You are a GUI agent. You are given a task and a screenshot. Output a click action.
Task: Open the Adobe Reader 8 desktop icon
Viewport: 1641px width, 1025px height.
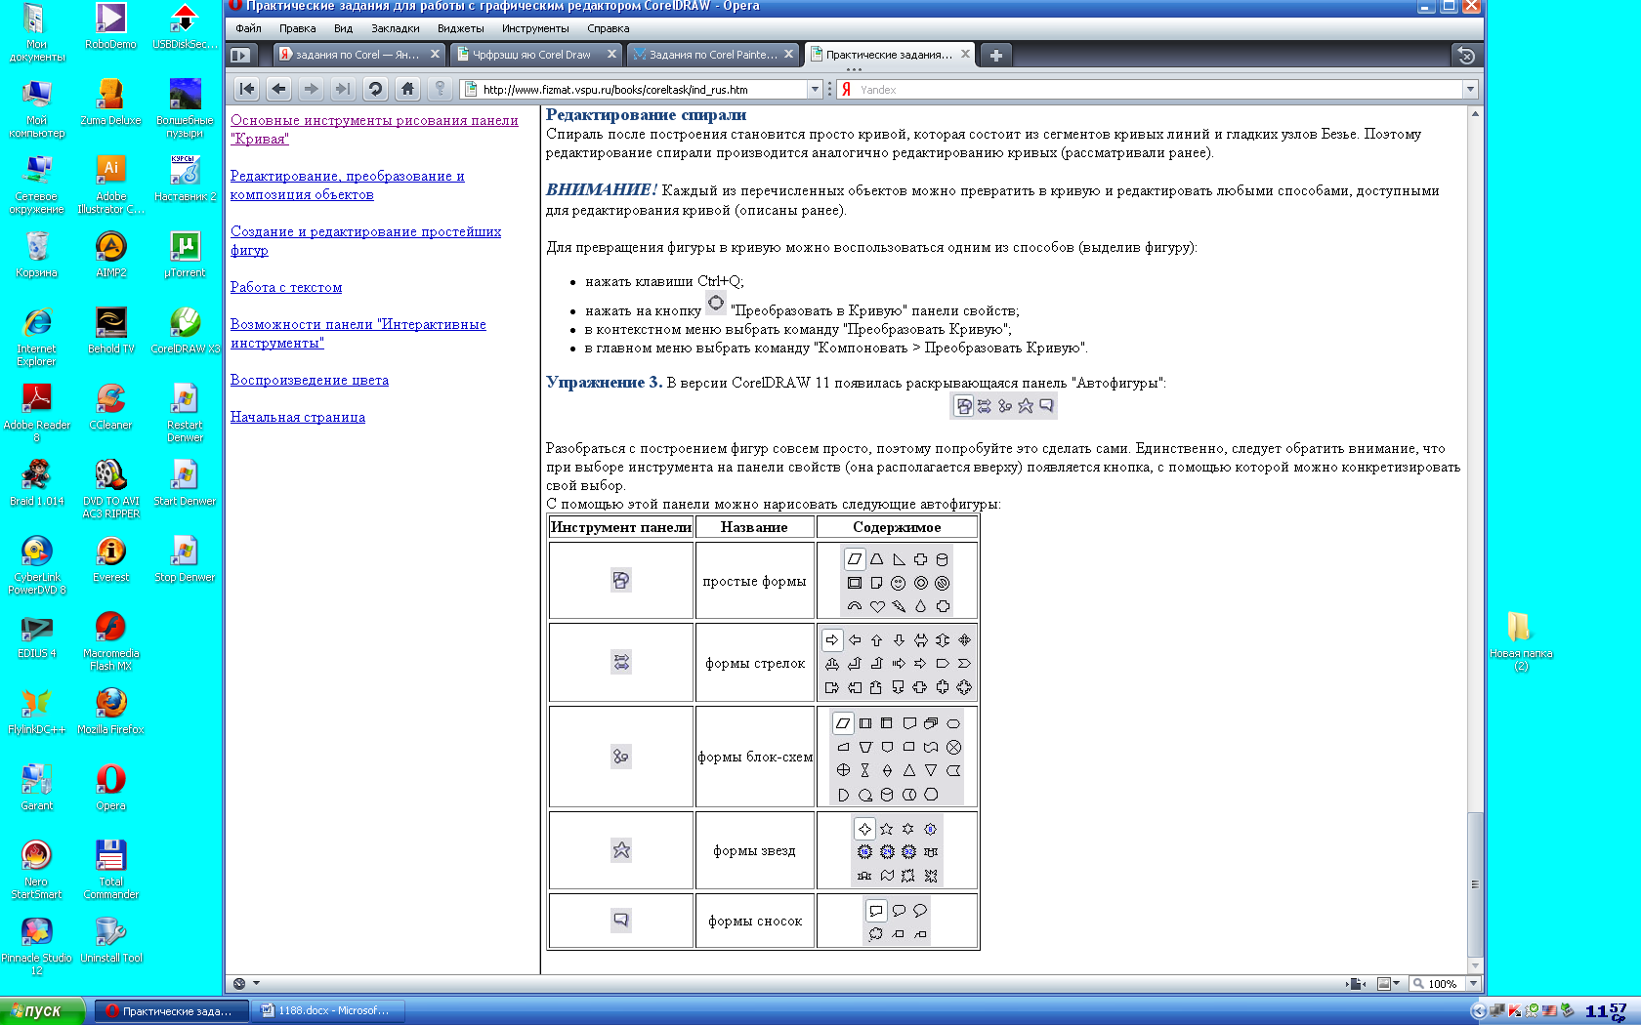pos(36,411)
